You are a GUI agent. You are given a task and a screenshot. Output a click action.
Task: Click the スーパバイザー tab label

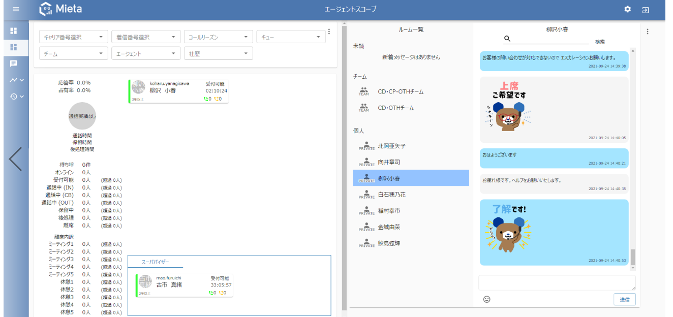pyautogui.click(x=155, y=262)
